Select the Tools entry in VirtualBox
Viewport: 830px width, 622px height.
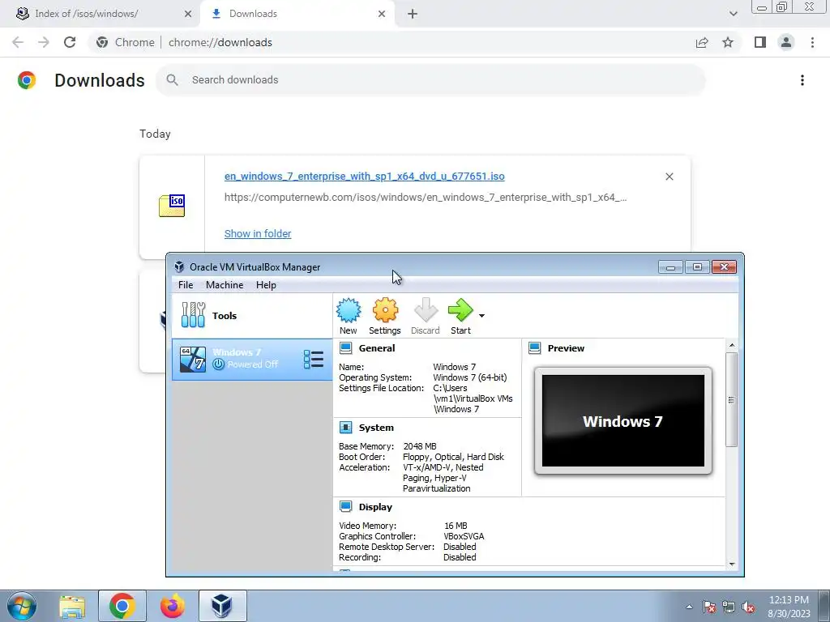252,316
